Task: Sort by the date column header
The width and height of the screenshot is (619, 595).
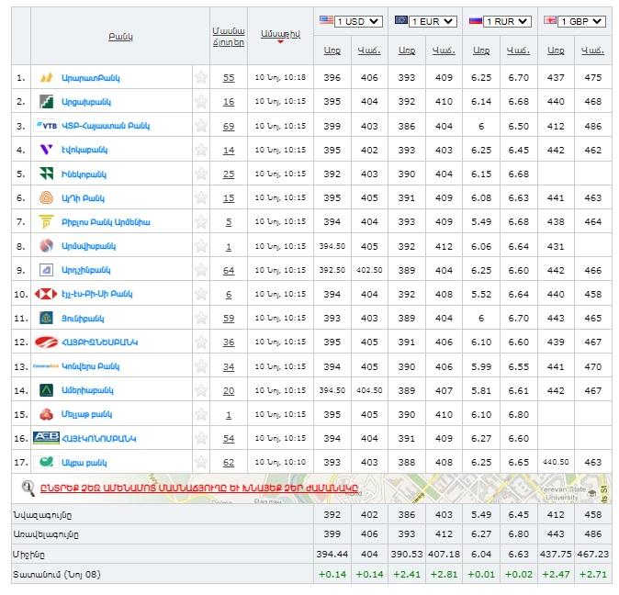Action: (281, 34)
